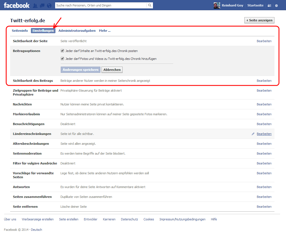Edit Filter für vulgäre Ausdrücke
Screen dimensions: 286x235
(264, 163)
